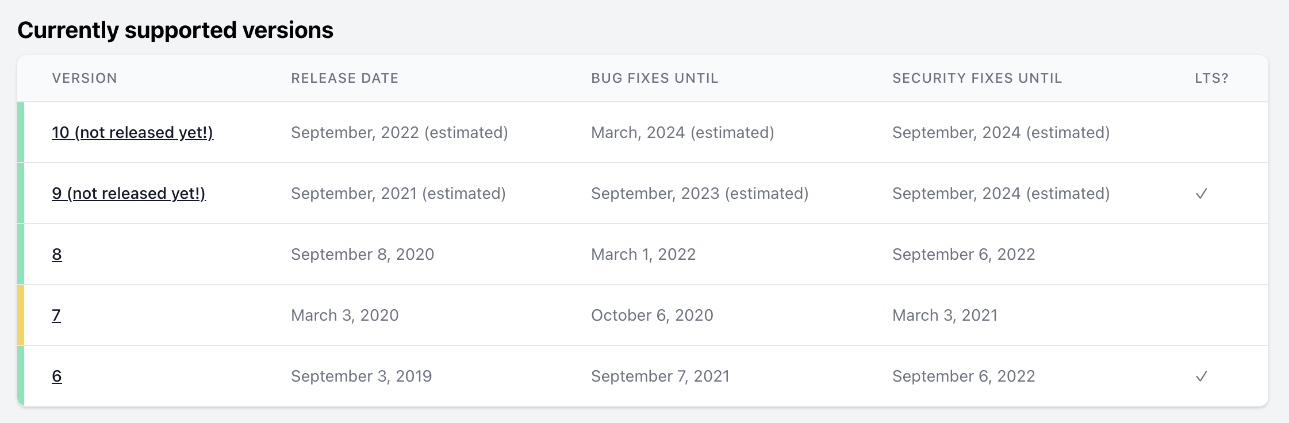The image size is (1289, 423).
Task: Open details for version 7
Action: pos(57,315)
